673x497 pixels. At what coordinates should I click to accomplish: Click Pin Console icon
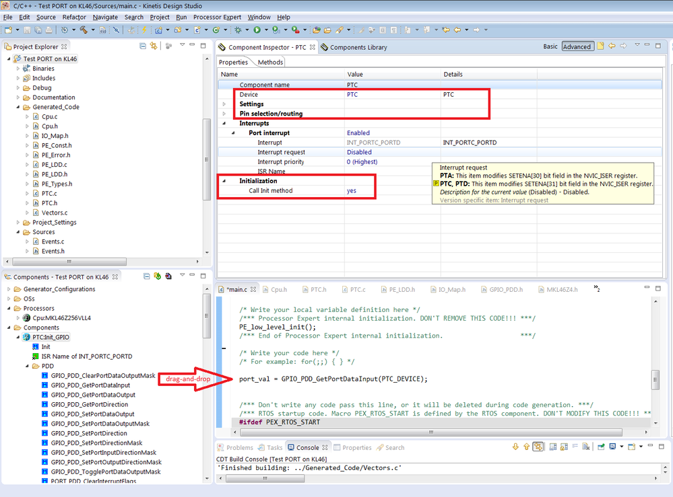pos(602,447)
